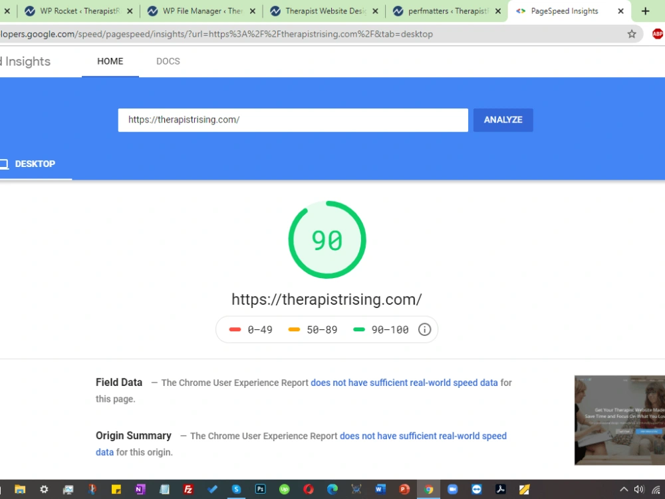Viewport: 665px width, 499px height.
Task: Open PowerPoint from the taskbar
Action: tap(404, 489)
